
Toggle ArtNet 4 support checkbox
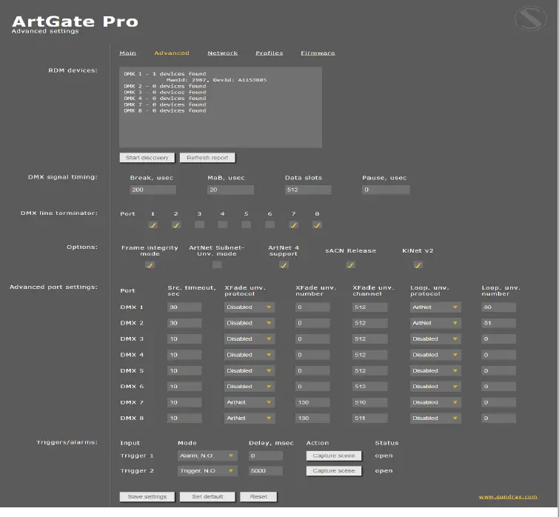click(x=284, y=264)
